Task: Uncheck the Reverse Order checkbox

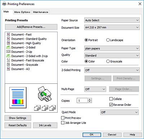Action: pos(111,105)
